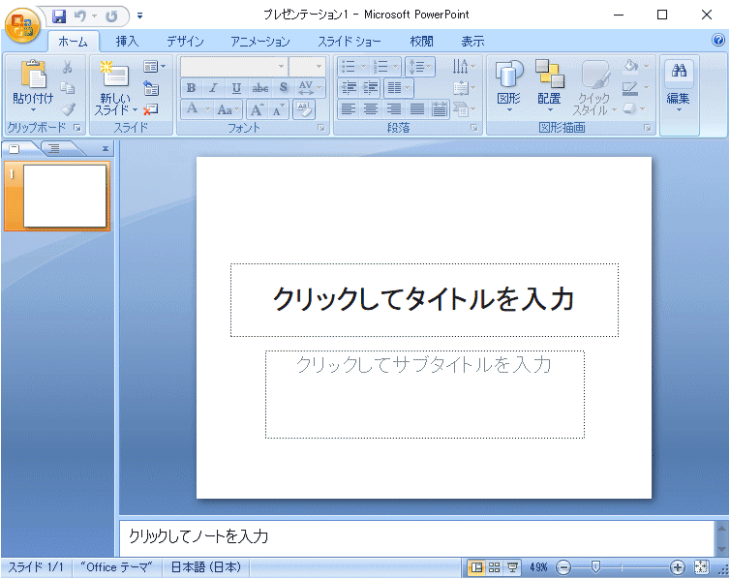Click the Help question mark icon
Viewport: 730px width, 579px height.
point(718,41)
